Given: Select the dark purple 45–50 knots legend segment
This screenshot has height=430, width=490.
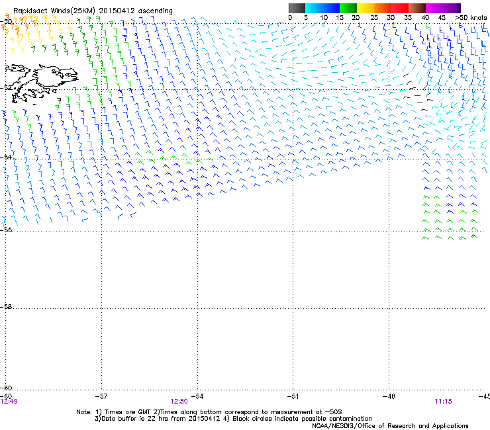Looking at the screenshot, I should click(452, 8).
